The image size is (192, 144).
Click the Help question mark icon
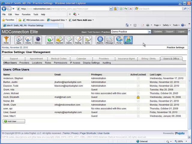(x=182, y=25)
